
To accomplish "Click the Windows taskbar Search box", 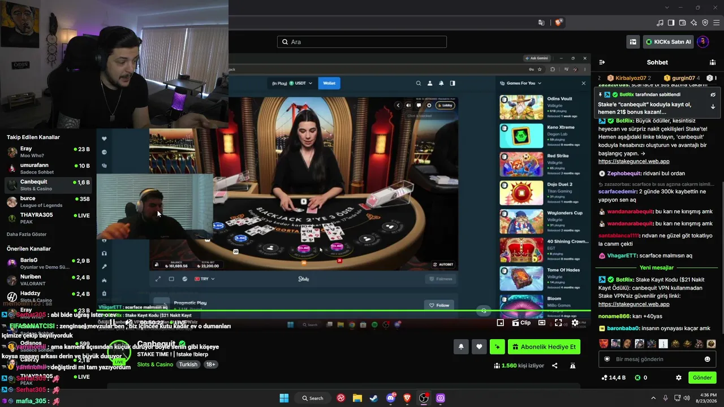I will point(312,398).
